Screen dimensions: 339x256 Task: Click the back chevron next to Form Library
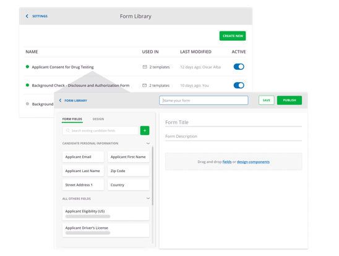click(61, 101)
